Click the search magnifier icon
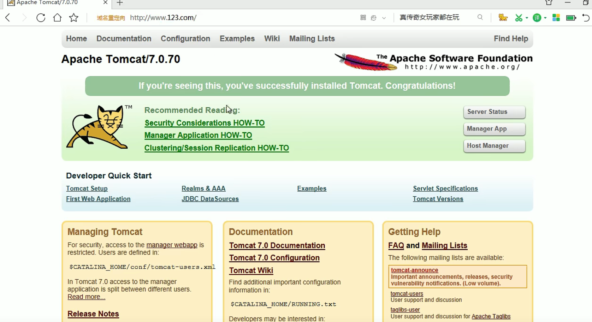The width and height of the screenshot is (592, 322). (480, 17)
